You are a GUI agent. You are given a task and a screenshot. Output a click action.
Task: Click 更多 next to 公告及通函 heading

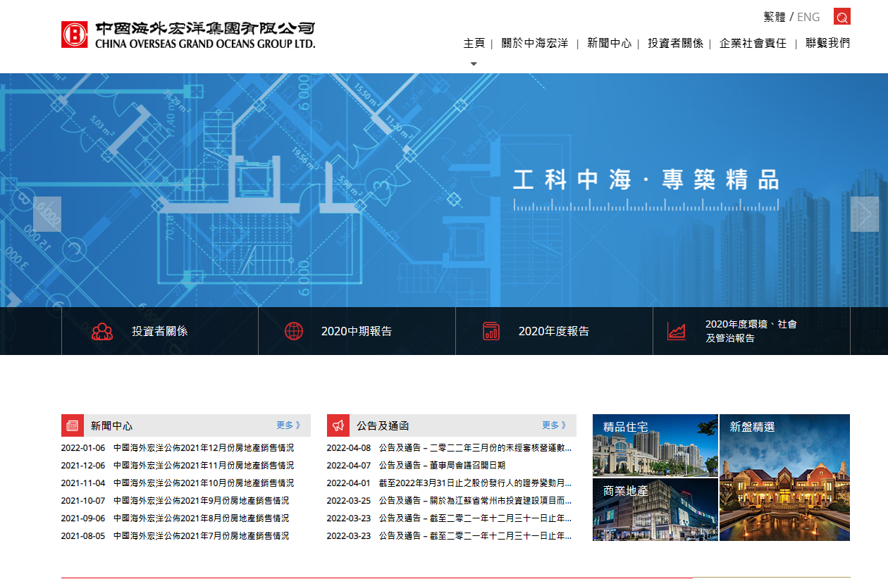553,425
